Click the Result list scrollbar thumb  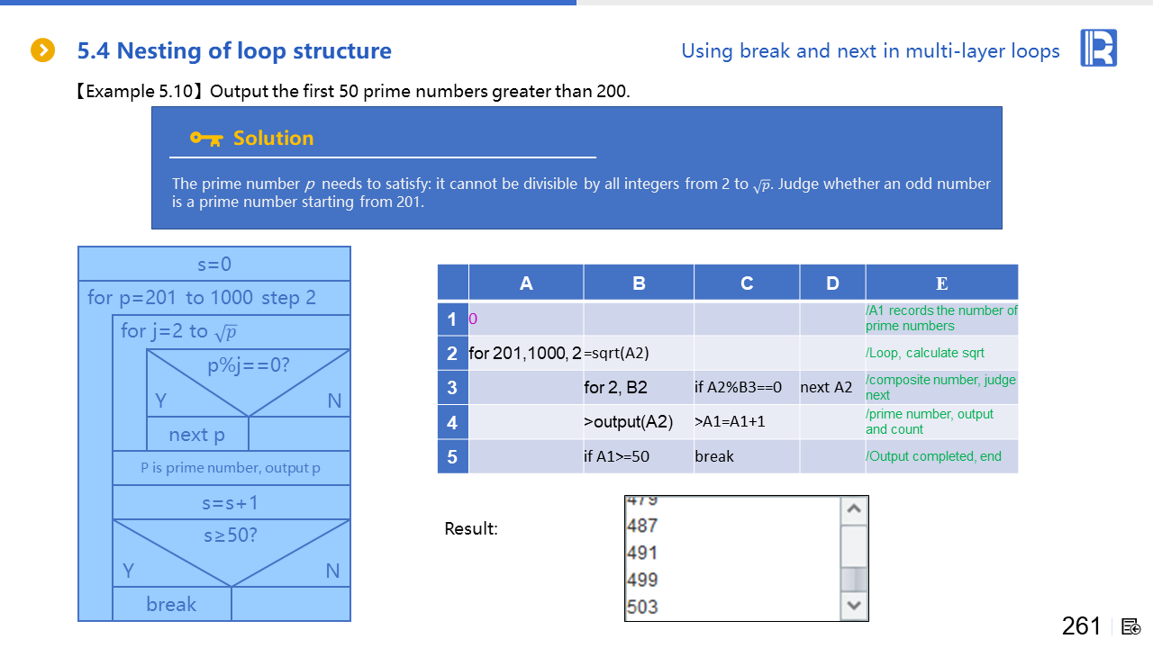click(x=854, y=577)
